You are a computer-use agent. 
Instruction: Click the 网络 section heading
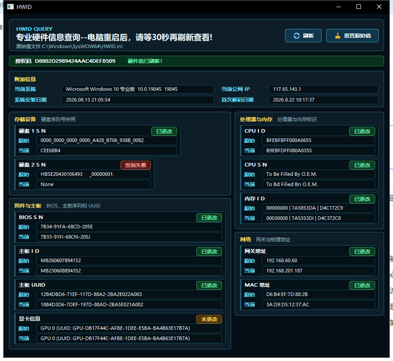[245, 239]
